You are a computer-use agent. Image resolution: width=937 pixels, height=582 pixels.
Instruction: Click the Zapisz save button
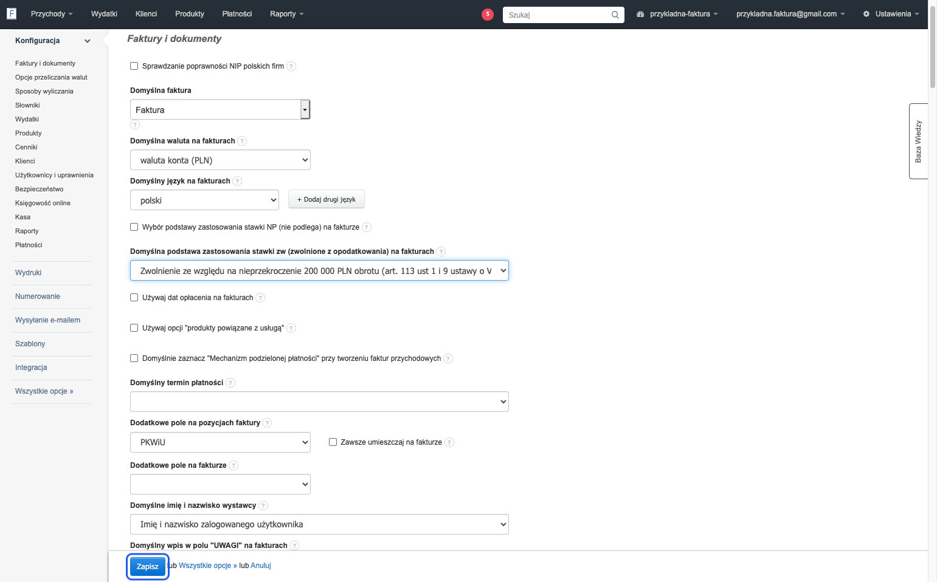(148, 566)
